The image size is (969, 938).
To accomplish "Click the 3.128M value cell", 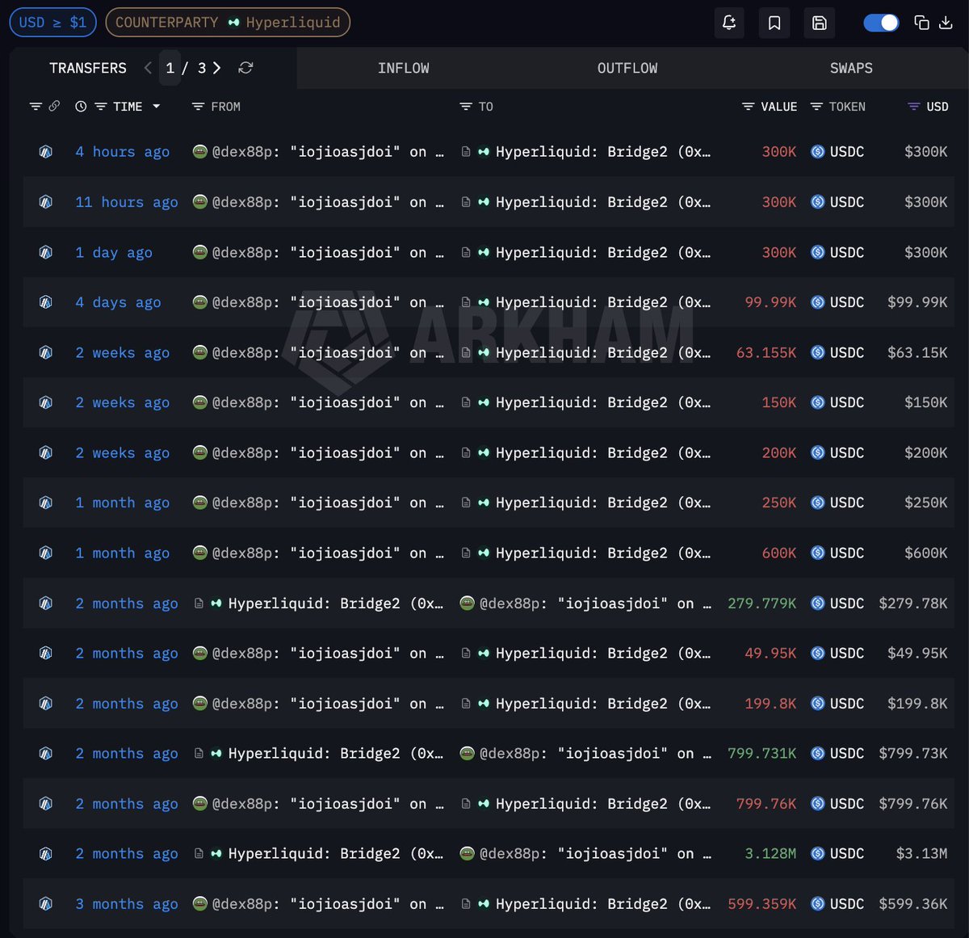I will (x=770, y=854).
